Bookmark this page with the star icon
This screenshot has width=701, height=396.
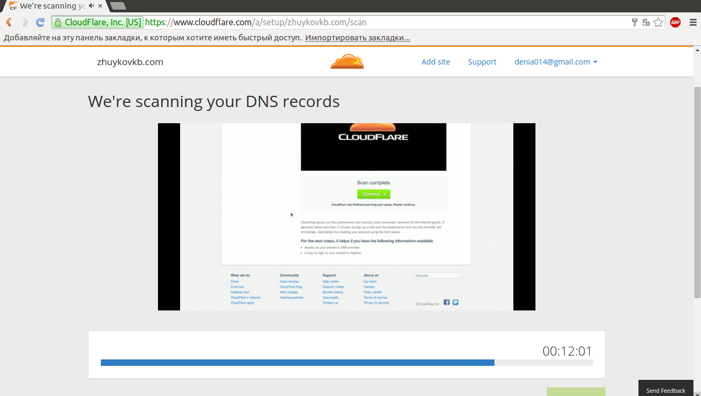[x=658, y=23]
